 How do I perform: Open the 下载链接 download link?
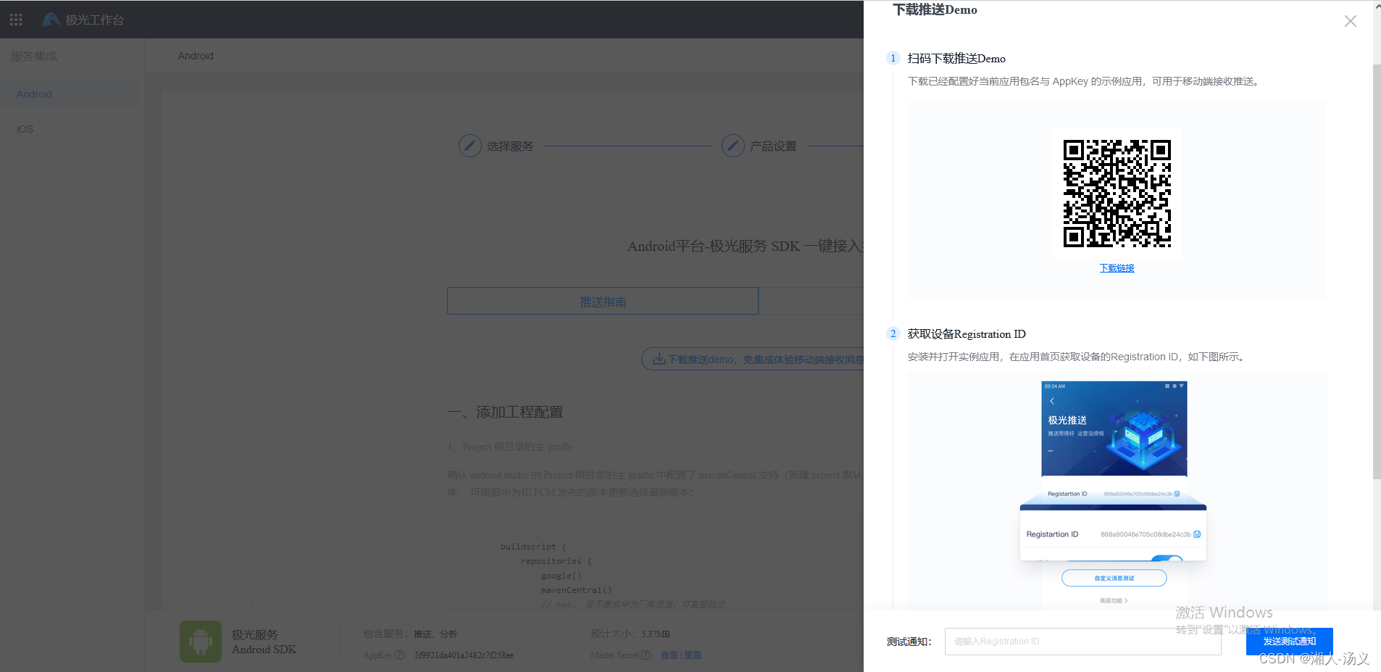(1117, 268)
